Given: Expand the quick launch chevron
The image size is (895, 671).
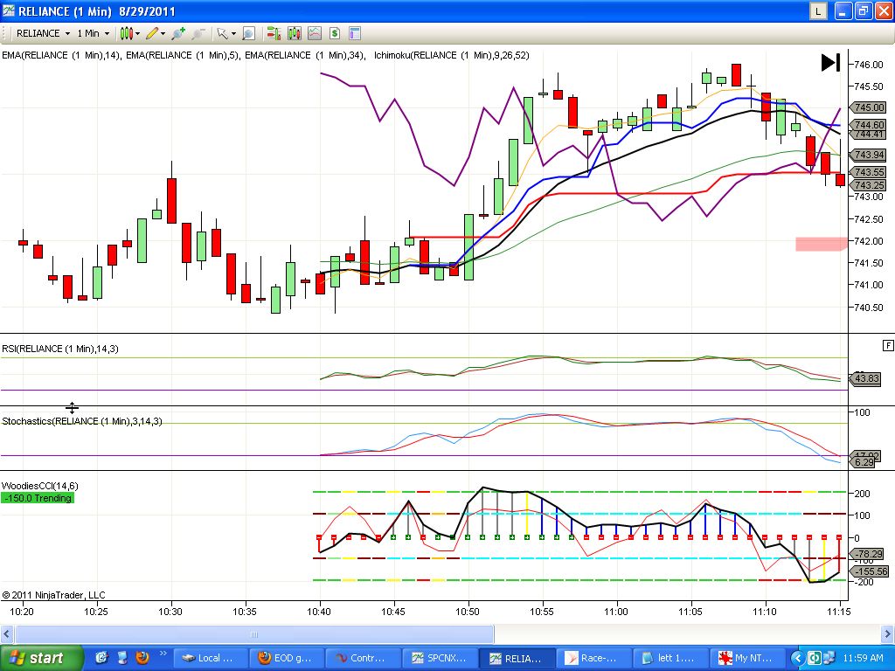Looking at the screenshot, I should pos(163,654).
